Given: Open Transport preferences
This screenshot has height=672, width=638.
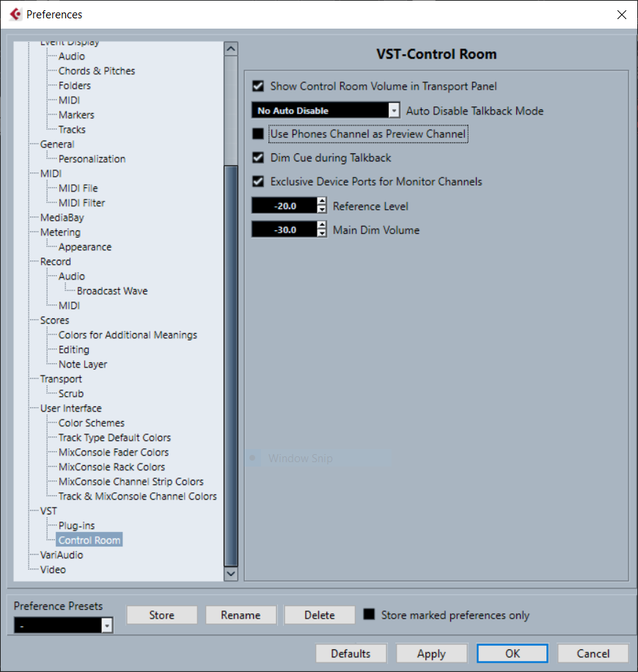Looking at the screenshot, I should coord(61,379).
